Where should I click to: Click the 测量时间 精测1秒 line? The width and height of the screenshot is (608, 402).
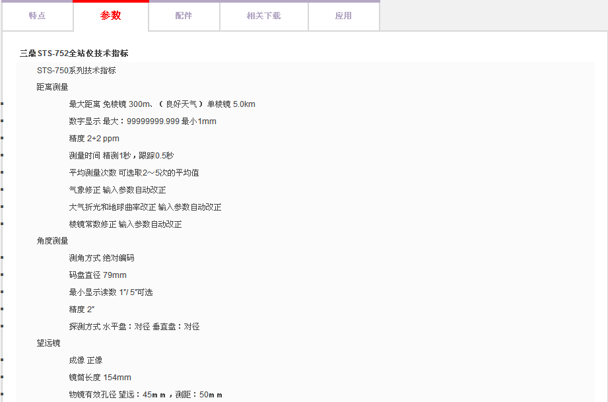[121, 156]
